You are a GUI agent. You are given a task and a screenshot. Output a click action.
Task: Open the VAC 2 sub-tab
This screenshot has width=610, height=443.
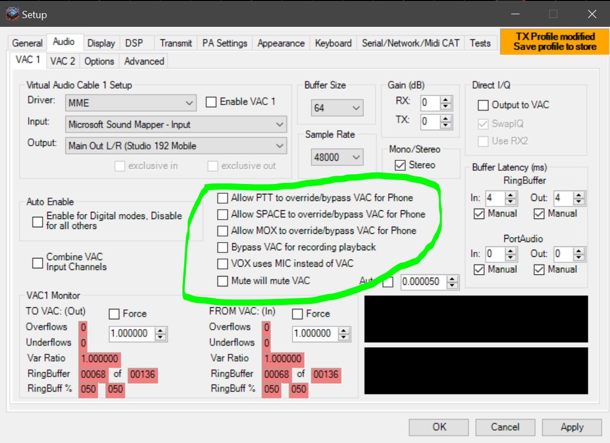[x=62, y=61]
